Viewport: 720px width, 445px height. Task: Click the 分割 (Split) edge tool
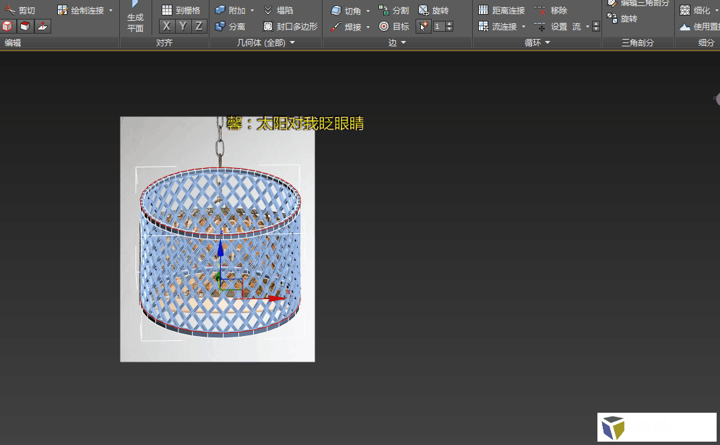pyautogui.click(x=393, y=11)
